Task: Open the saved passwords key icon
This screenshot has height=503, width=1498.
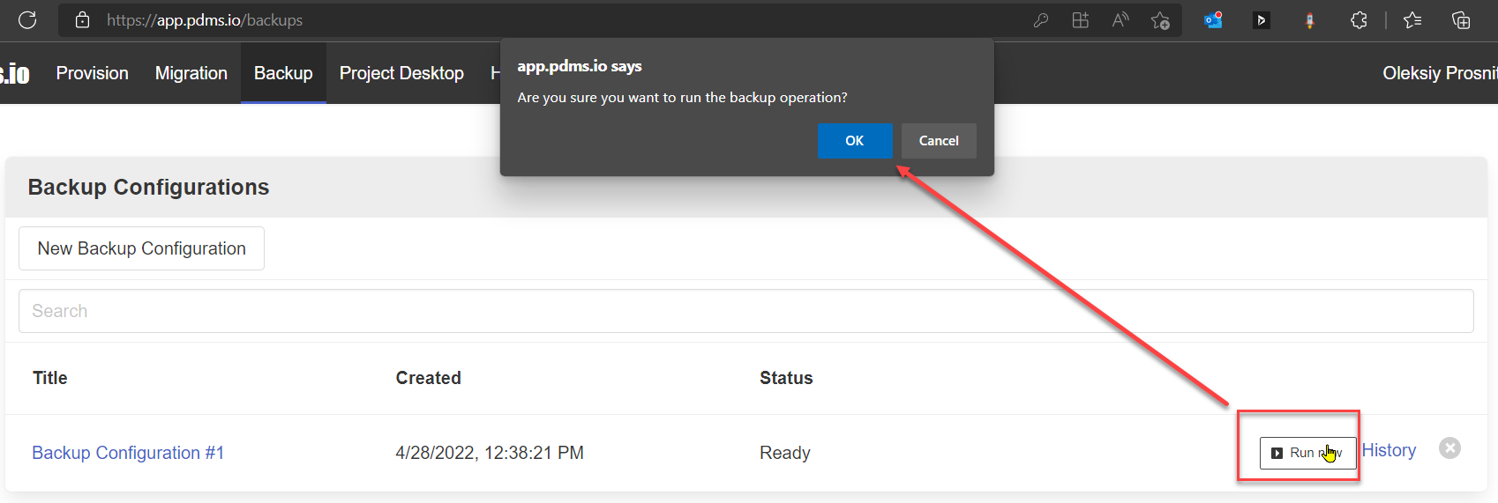Action: (x=1041, y=20)
